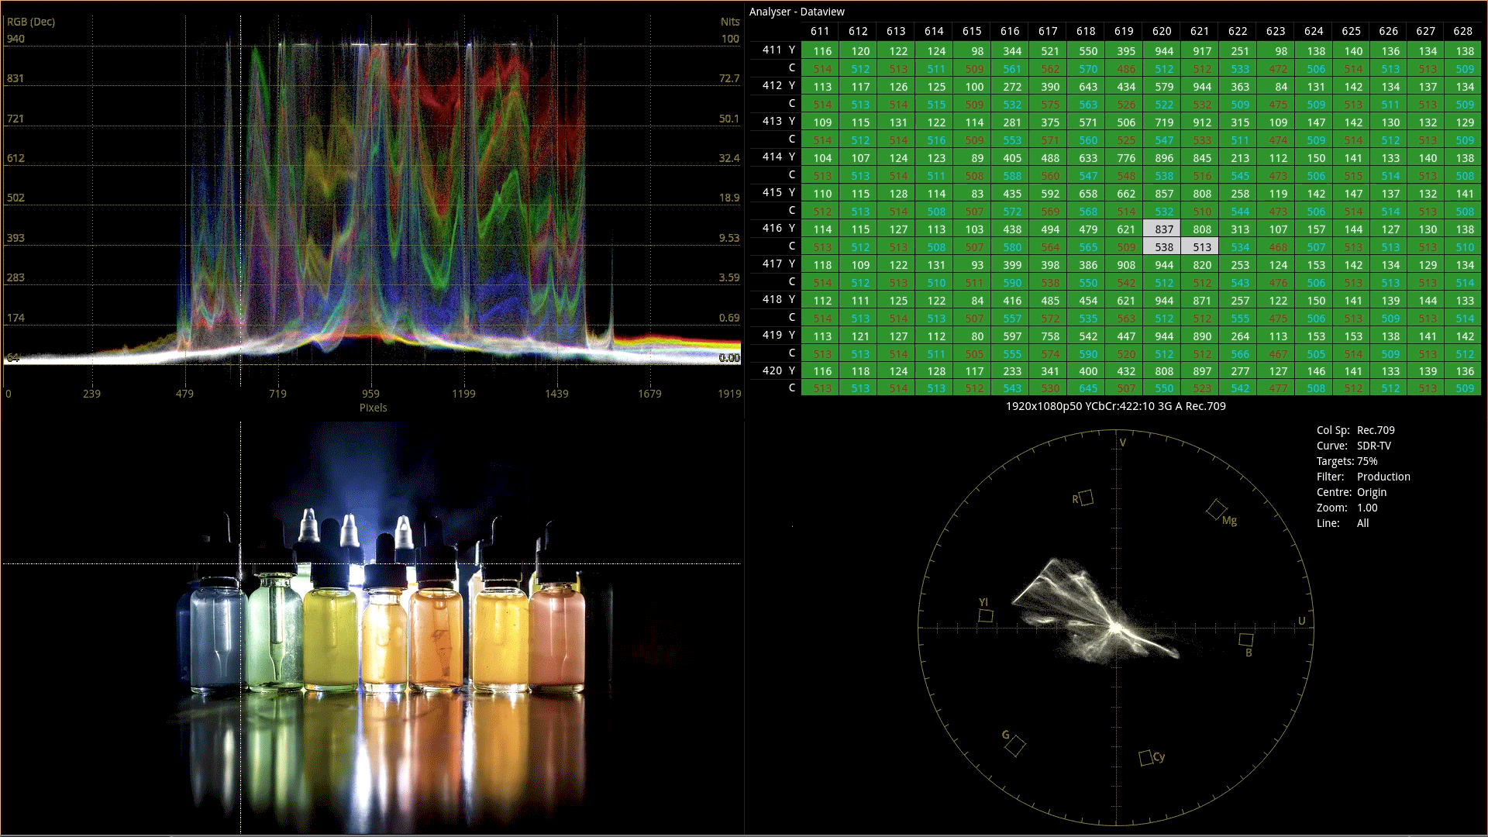Click the Cy cyan target box
The width and height of the screenshot is (1488, 837).
tap(1145, 757)
